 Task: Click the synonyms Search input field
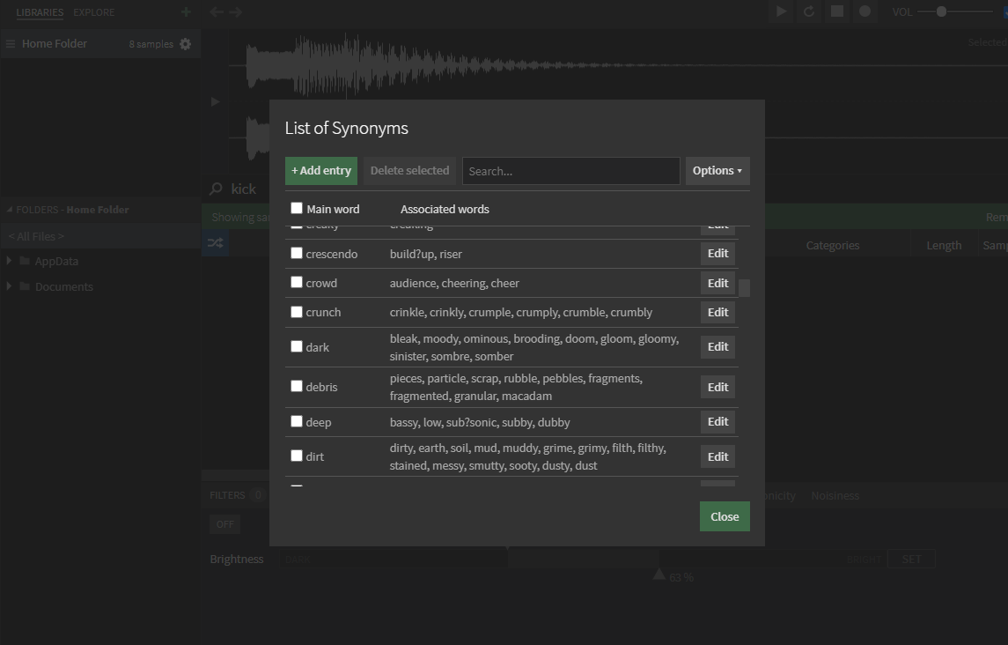[x=570, y=171]
